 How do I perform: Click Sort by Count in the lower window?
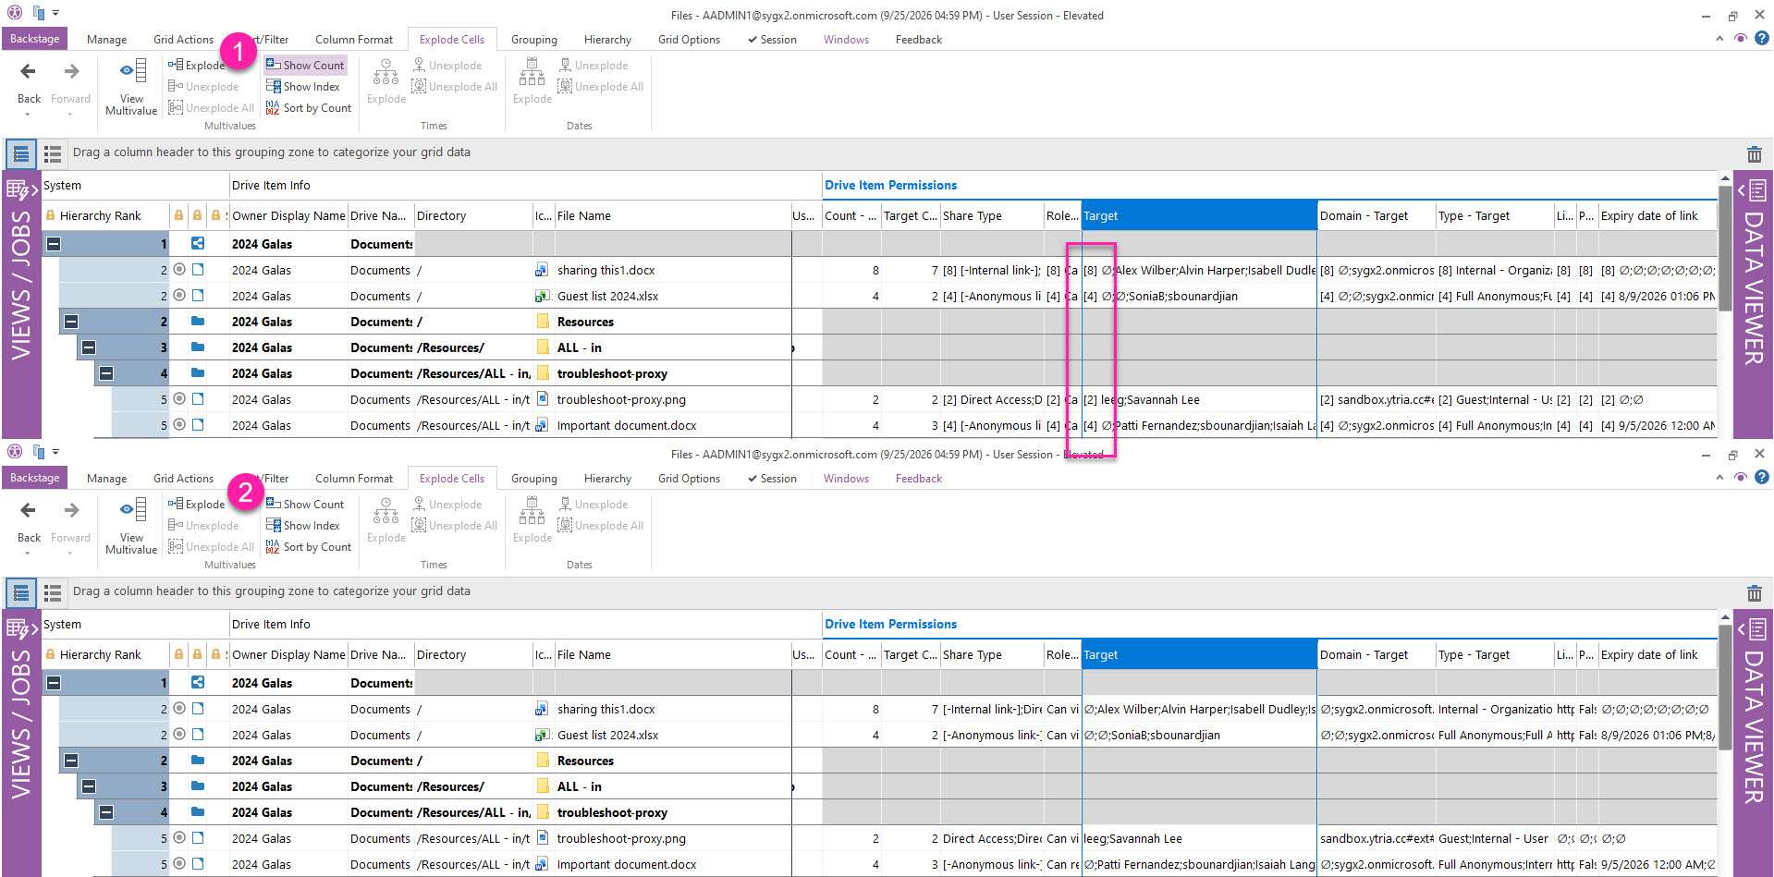click(x=309, y=547)
